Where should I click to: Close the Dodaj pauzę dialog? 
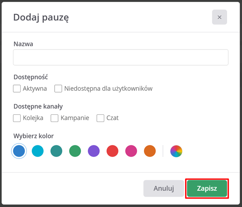[219, 17]
